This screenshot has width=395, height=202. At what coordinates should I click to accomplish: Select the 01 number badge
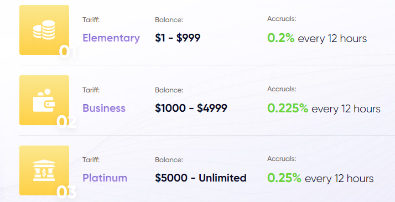click(x=67, y=51)
